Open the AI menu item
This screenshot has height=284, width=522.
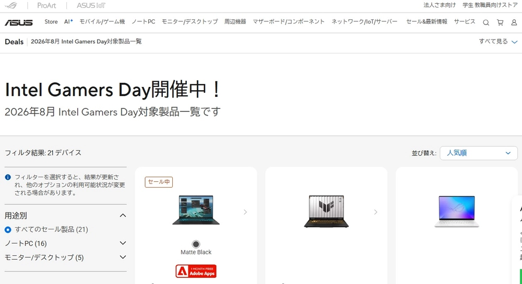(68, 21)
